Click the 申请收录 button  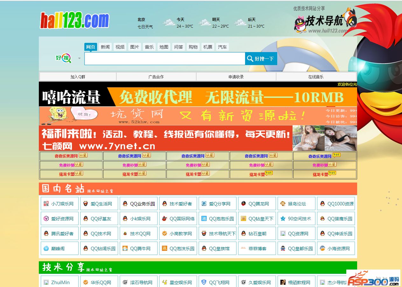[236, 77]
